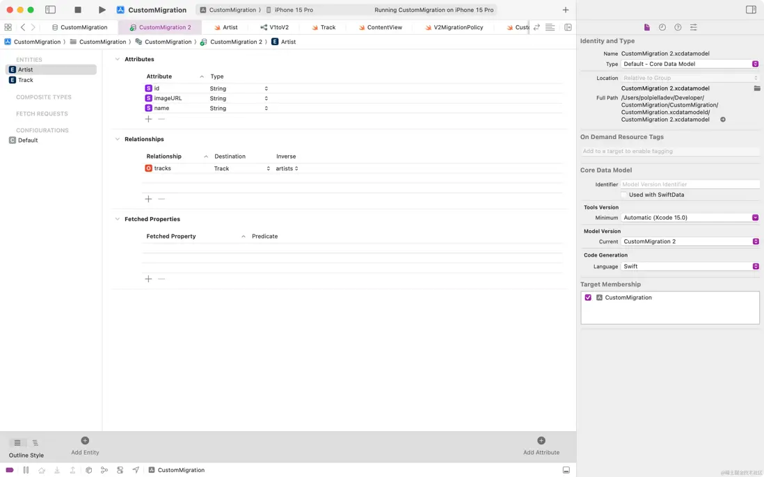Collapse the Attributes section
The width and height of the screenshot is (764, 477).
(117, 59)
